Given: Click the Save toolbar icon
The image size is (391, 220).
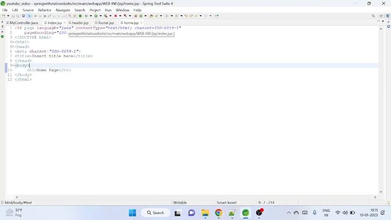Looking at the screenshot, I should coord(13,16).
